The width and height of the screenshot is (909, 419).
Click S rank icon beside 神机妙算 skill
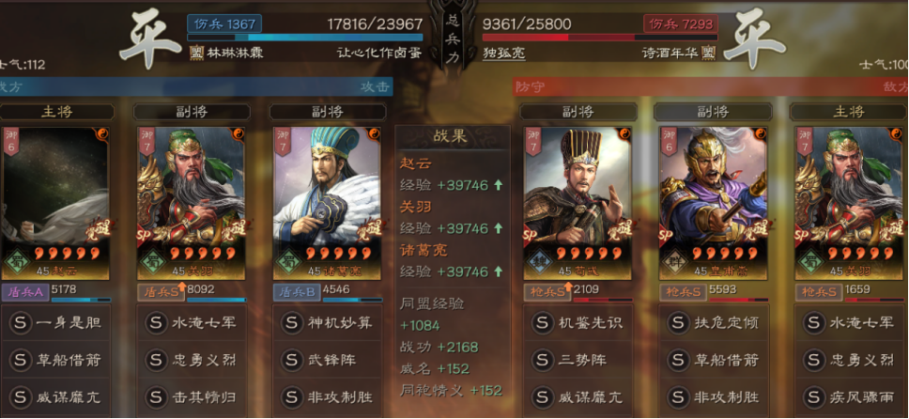[x=291, y=322]
